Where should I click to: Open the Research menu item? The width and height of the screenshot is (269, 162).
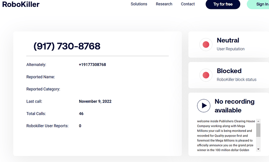(x=164, y=4)
